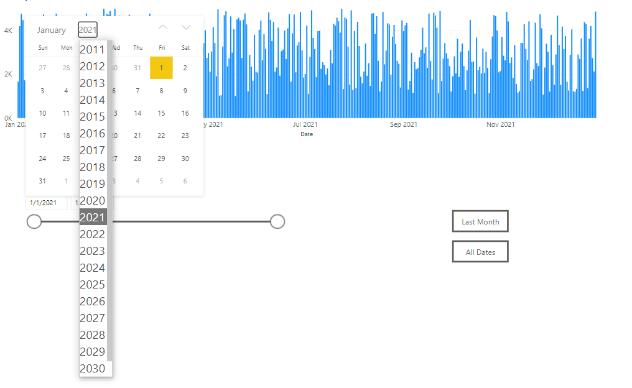Pick 2025 from the year dropdown

tap(93, 284)
